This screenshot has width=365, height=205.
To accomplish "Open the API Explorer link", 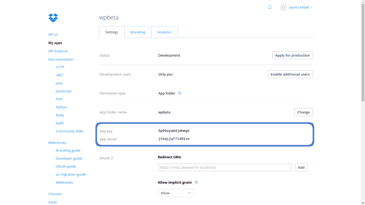I will point(58,51).
